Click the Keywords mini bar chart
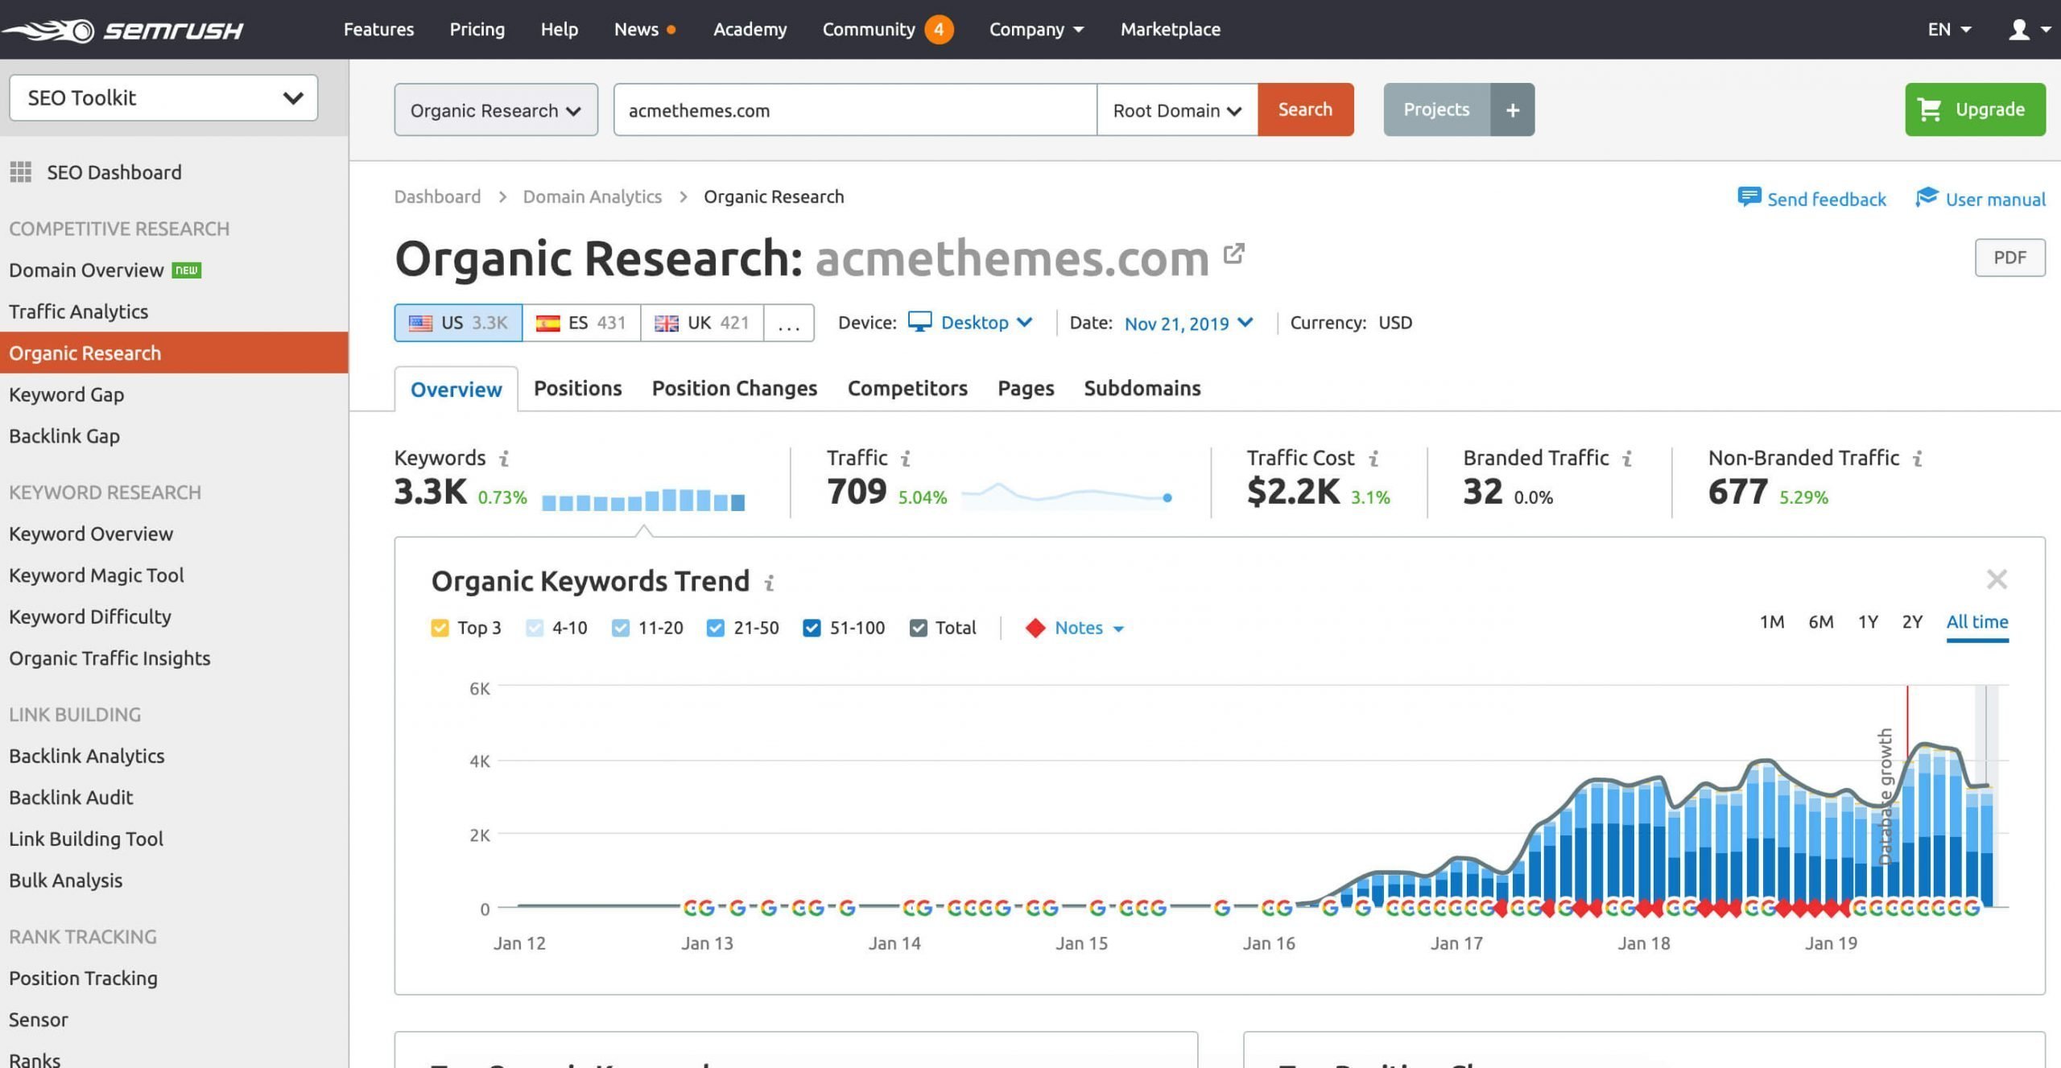Viewport: 2061px width, 1068px height. [x=643, y=500]
